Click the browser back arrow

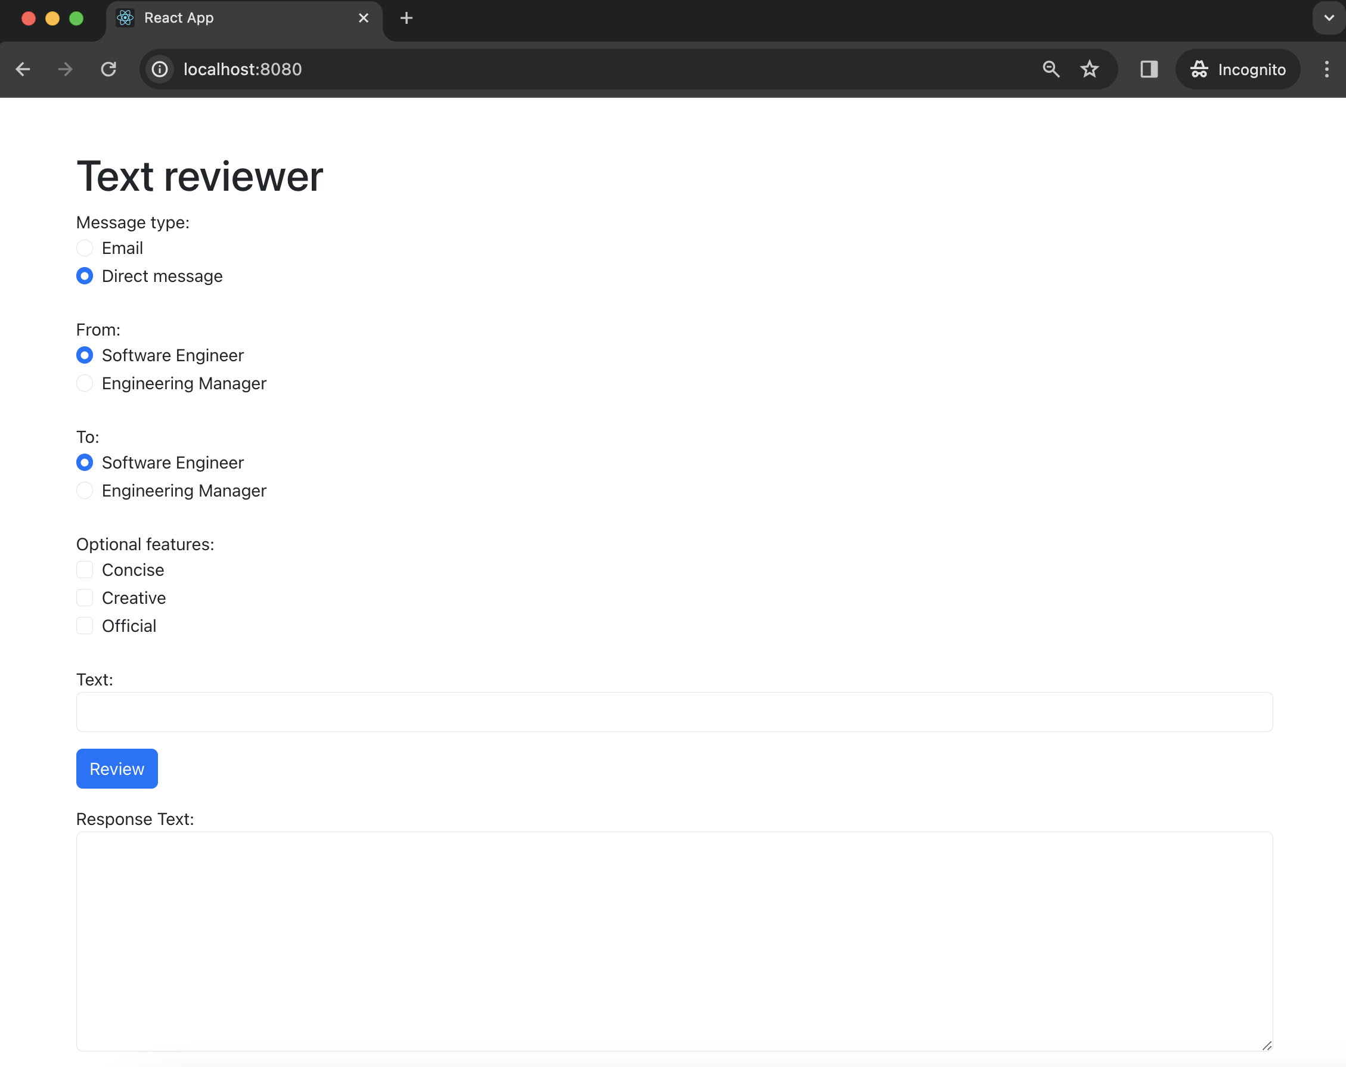[23, 69]
